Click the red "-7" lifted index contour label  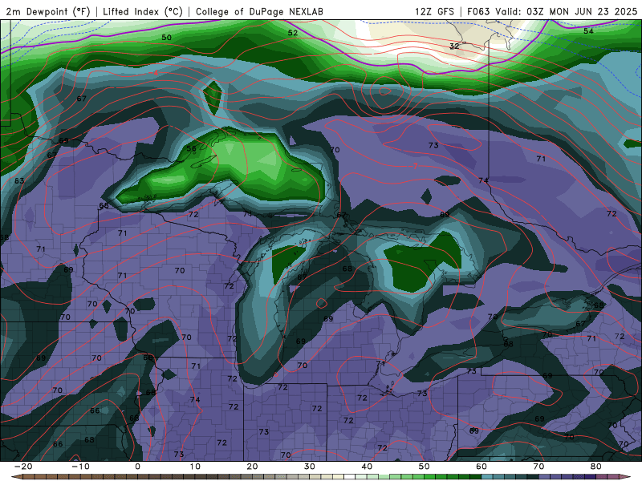tap(415, 166)
